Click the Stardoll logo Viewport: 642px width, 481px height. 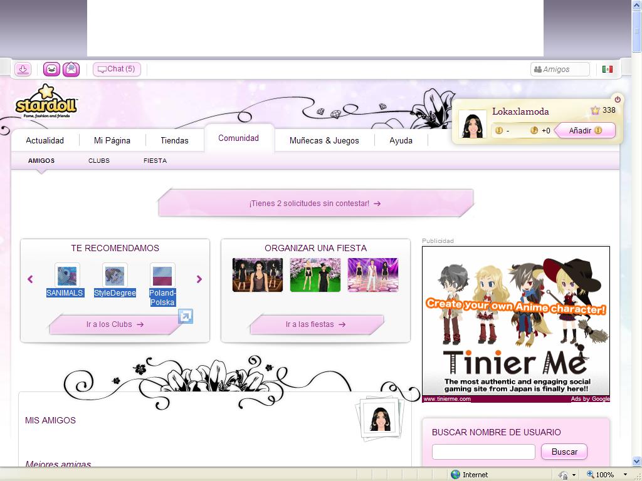[46, 102]
